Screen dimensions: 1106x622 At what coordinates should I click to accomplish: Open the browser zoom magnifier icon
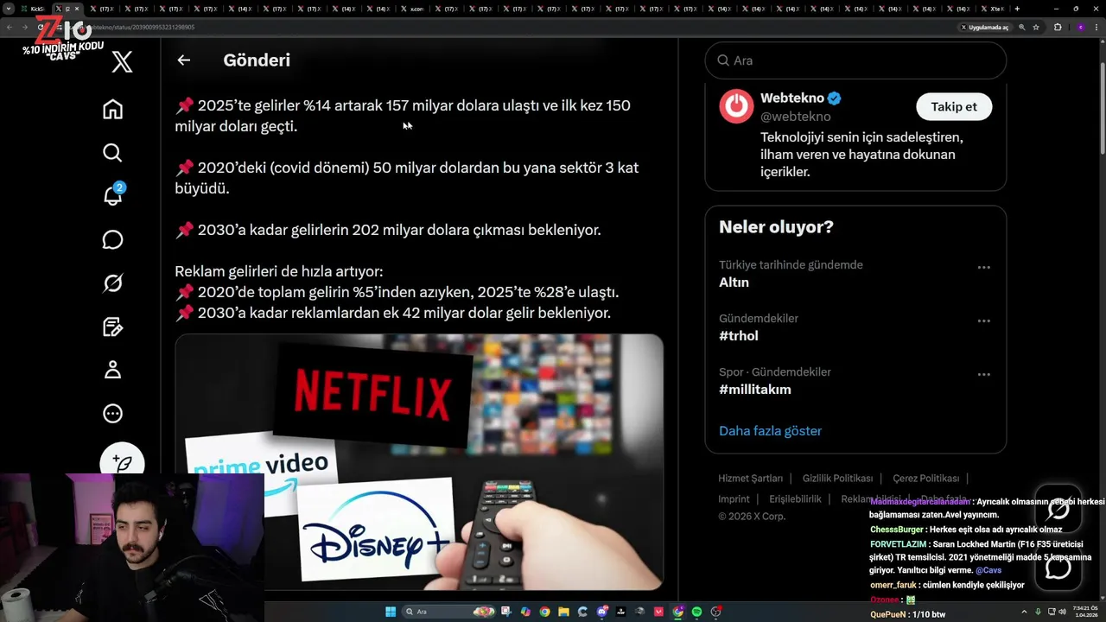1021,27
